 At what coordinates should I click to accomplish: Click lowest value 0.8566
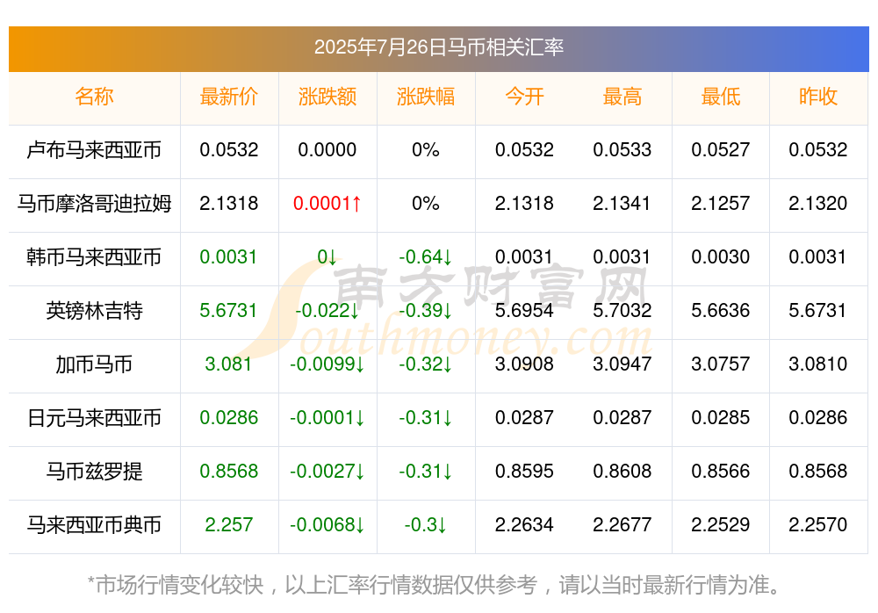click(721, 472)
